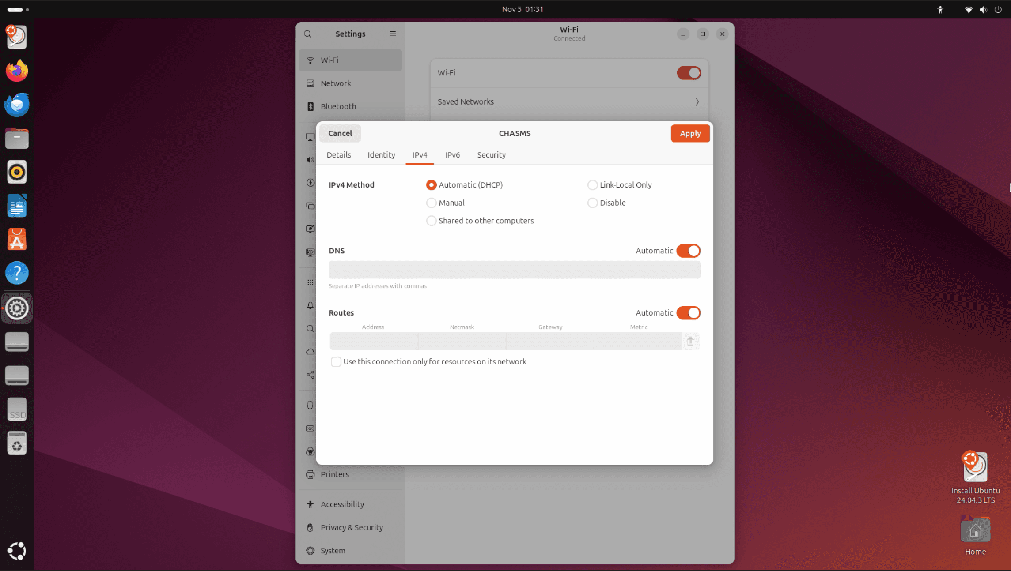Disable the automatic Routes switch
This screenshot has height=571, width=1011.
tap(688, 313)
